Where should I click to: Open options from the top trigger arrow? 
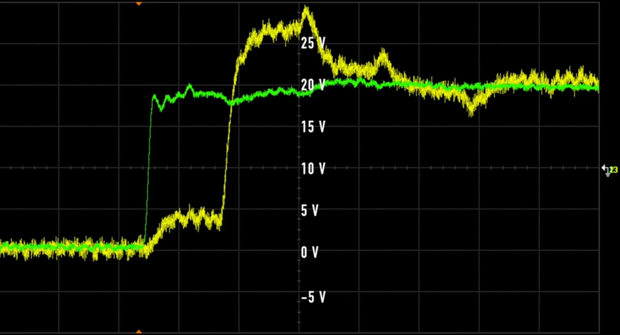(139, 3)
